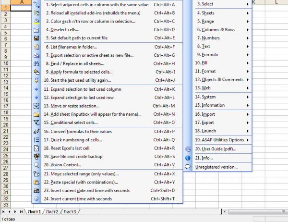Click the Vision Control magnifier icon
This screenshot has width=288, height=222.
click(x=36, y=165)
